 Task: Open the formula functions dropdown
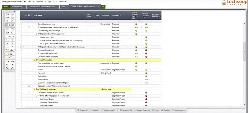point(13,61)
